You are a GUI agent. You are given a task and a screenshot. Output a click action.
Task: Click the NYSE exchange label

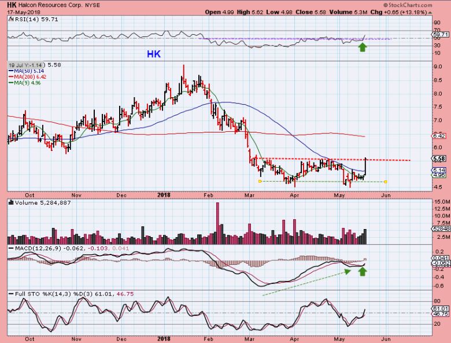[93, 5]
